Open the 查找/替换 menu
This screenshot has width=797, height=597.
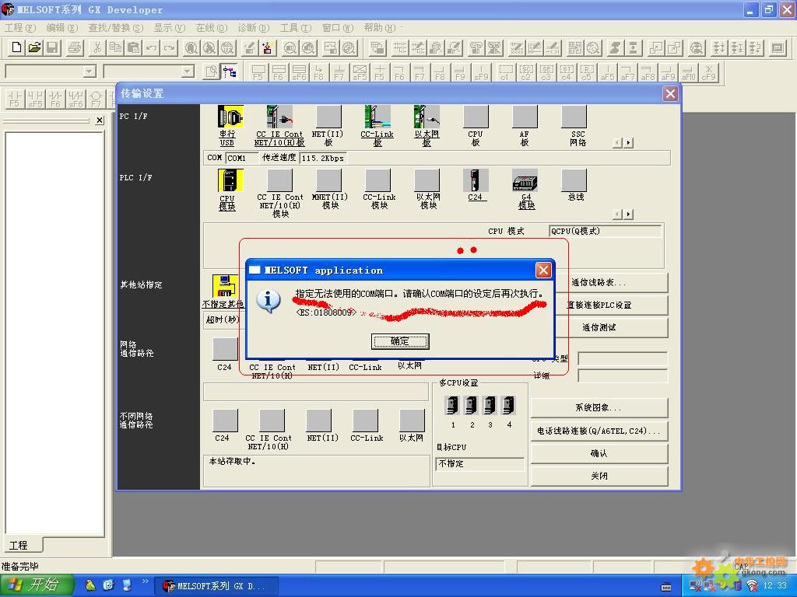[115, 27]
